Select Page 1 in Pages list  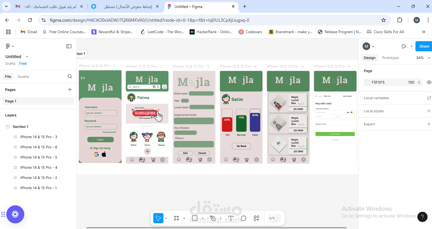(x=38, y=101)
